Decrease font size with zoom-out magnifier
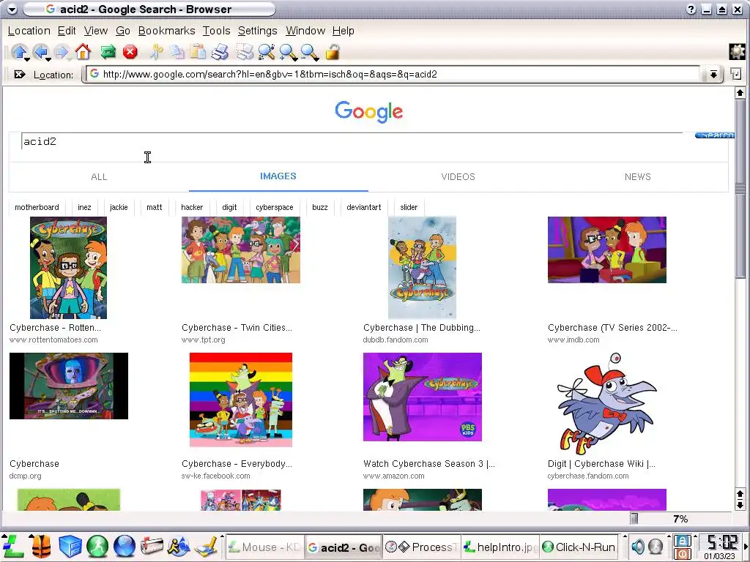The width and height of the screenshot is (750, 562). click(x=310, y=52)
